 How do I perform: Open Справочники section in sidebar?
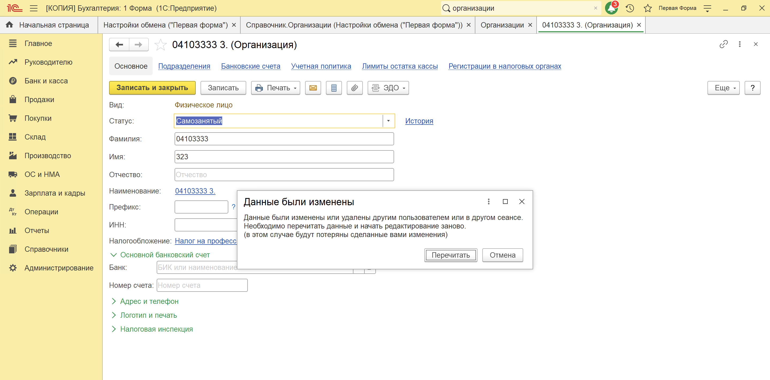(46, 249)
